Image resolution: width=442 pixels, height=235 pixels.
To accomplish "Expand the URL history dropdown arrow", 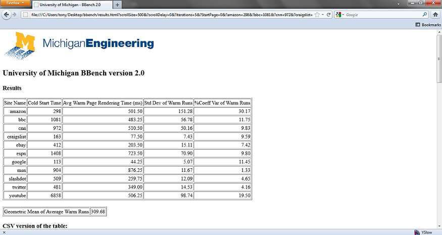I will (323, 15).
